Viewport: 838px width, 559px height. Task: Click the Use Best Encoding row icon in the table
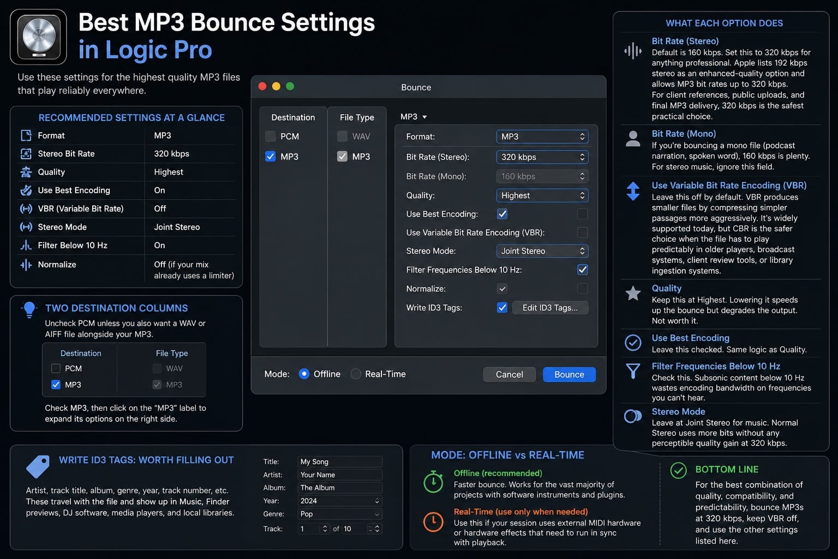point(26,191)
